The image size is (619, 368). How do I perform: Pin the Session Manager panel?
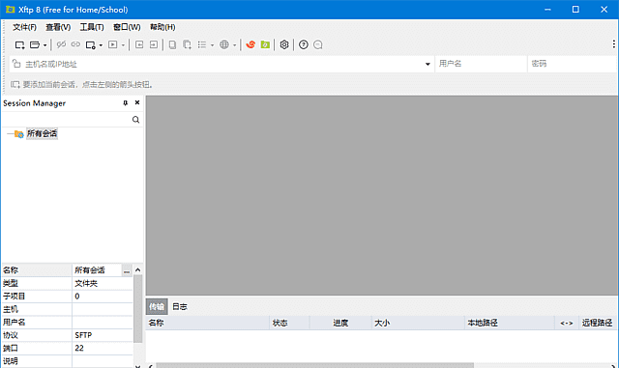(x=126, y=103)
